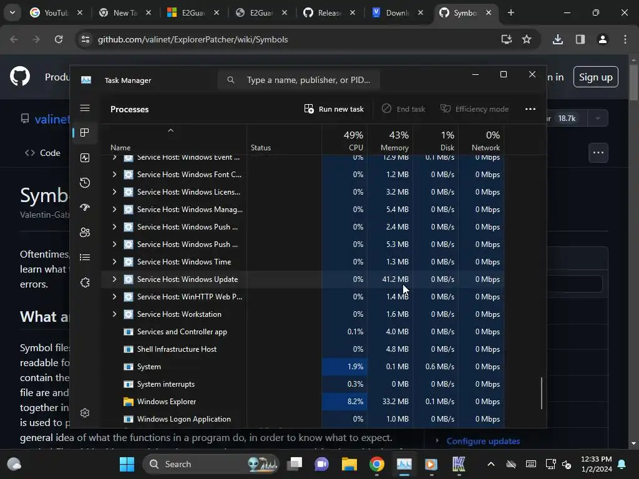This screenshot has width=639, height=479.
Task: Click the End task button
Action: 404,109
